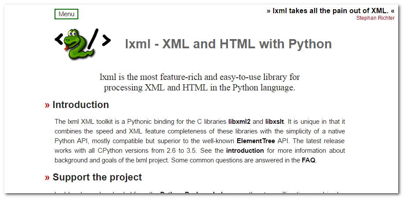403x198 pixels.
Task: Open the FAQ link
Action: 308,160
